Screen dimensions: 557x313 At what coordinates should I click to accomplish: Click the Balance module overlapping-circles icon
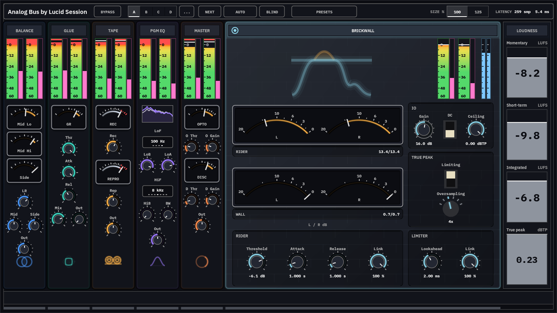(24, 262)
